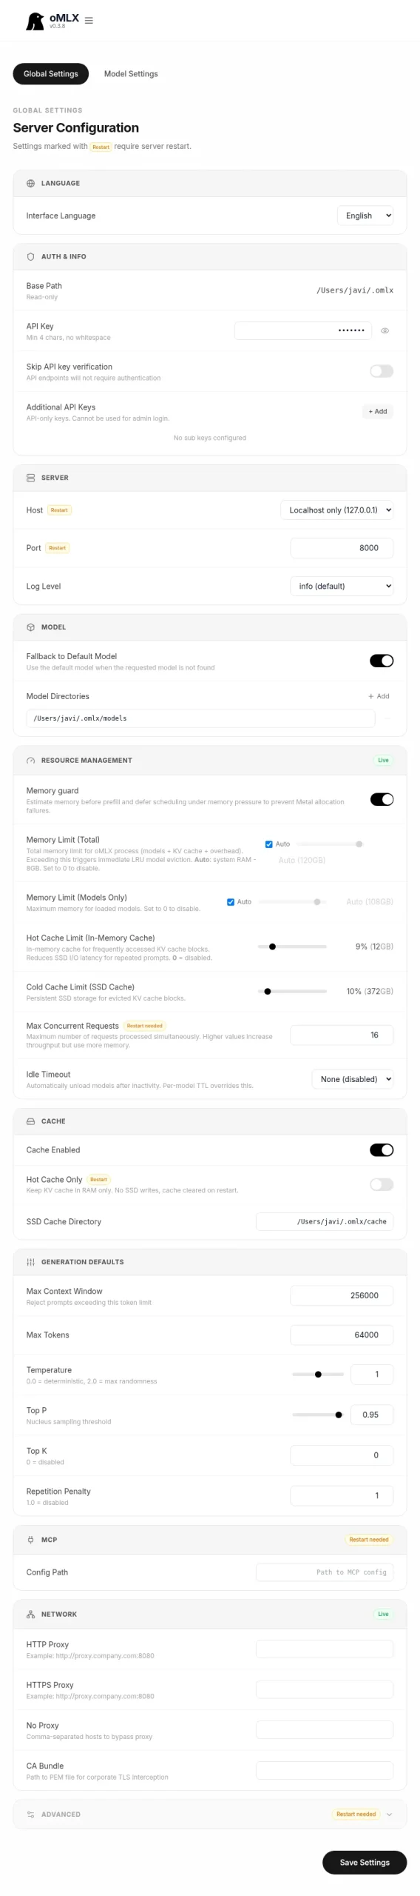Turn off Fallback to Default Model
Screen dimensions: 420x1896
tap(382, 661)
